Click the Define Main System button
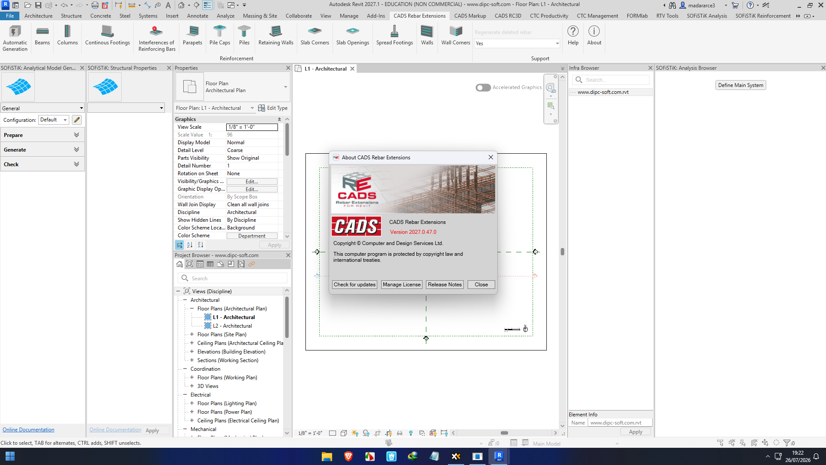This screenshot has width=826, height=465. (x=741, y=85)
